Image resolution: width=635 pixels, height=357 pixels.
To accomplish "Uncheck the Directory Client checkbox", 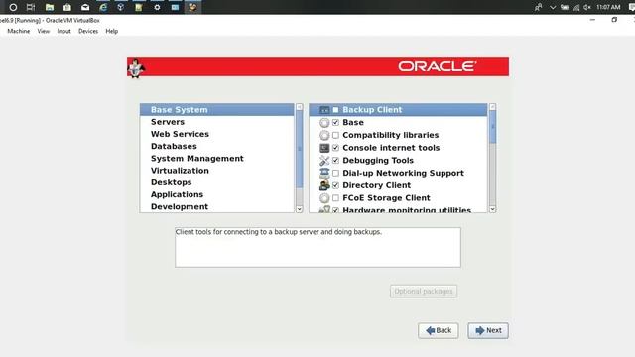I will coord(335,185).
